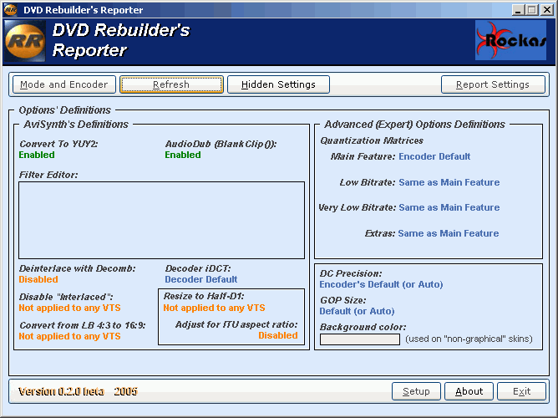This screenshot has width=558, height=418.
Task: Click the title bar application icon
Action: [x=10, y=9]
